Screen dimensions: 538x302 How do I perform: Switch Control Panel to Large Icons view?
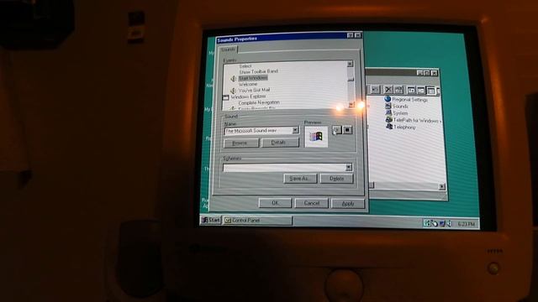point(411,90)
